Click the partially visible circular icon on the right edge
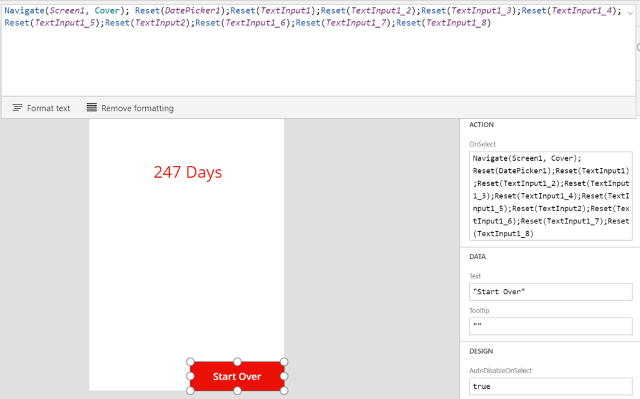The width and height of the screenshot is (640, 399). [637, 46]
